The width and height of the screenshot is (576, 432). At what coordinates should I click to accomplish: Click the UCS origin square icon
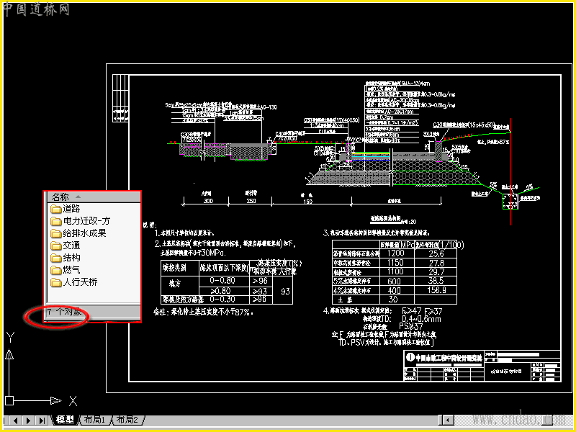pyautogui.click(x=9, y=400)
